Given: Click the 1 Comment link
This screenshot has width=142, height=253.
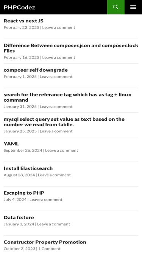Looking at the screenshot, I should click(x=50, y=249).
